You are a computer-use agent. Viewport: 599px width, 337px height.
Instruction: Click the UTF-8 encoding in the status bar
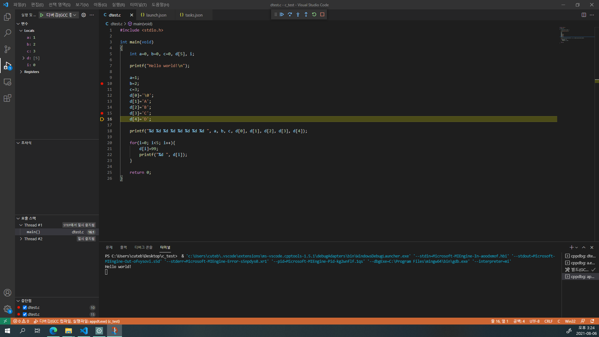click(x=534, y=321)
